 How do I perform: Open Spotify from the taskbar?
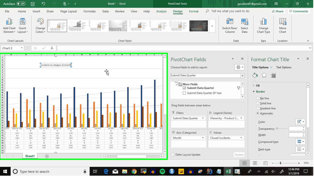click(x=162, y=171)
